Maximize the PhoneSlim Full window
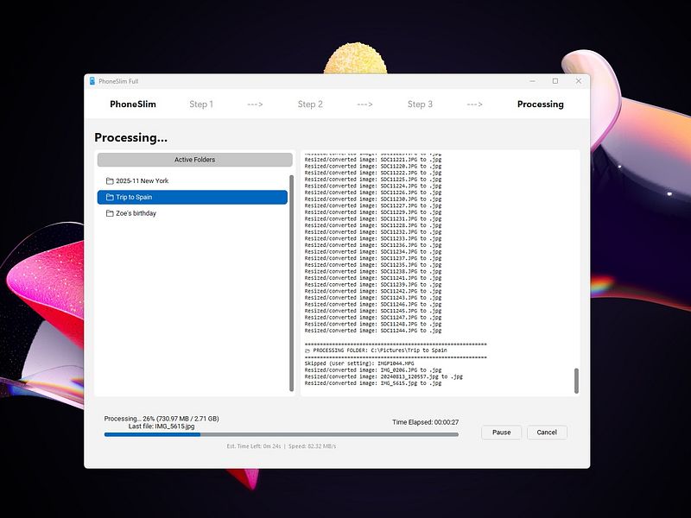Image resolution: width=691 pixels, height=518 pixels. [555, 81]
